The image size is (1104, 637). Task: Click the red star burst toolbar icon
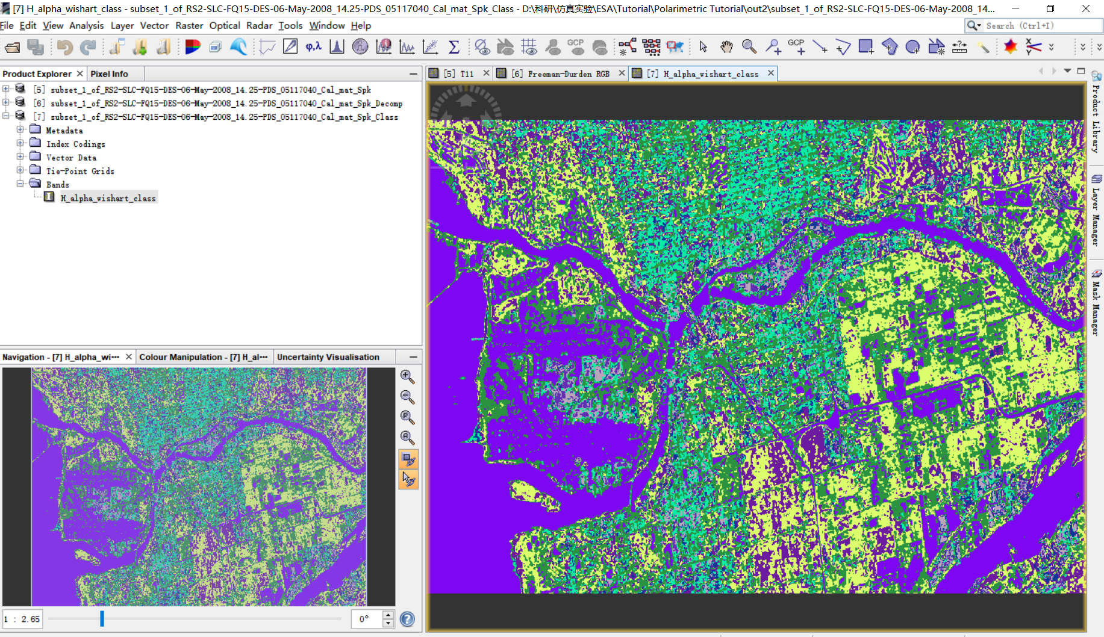coord(1011,47)
